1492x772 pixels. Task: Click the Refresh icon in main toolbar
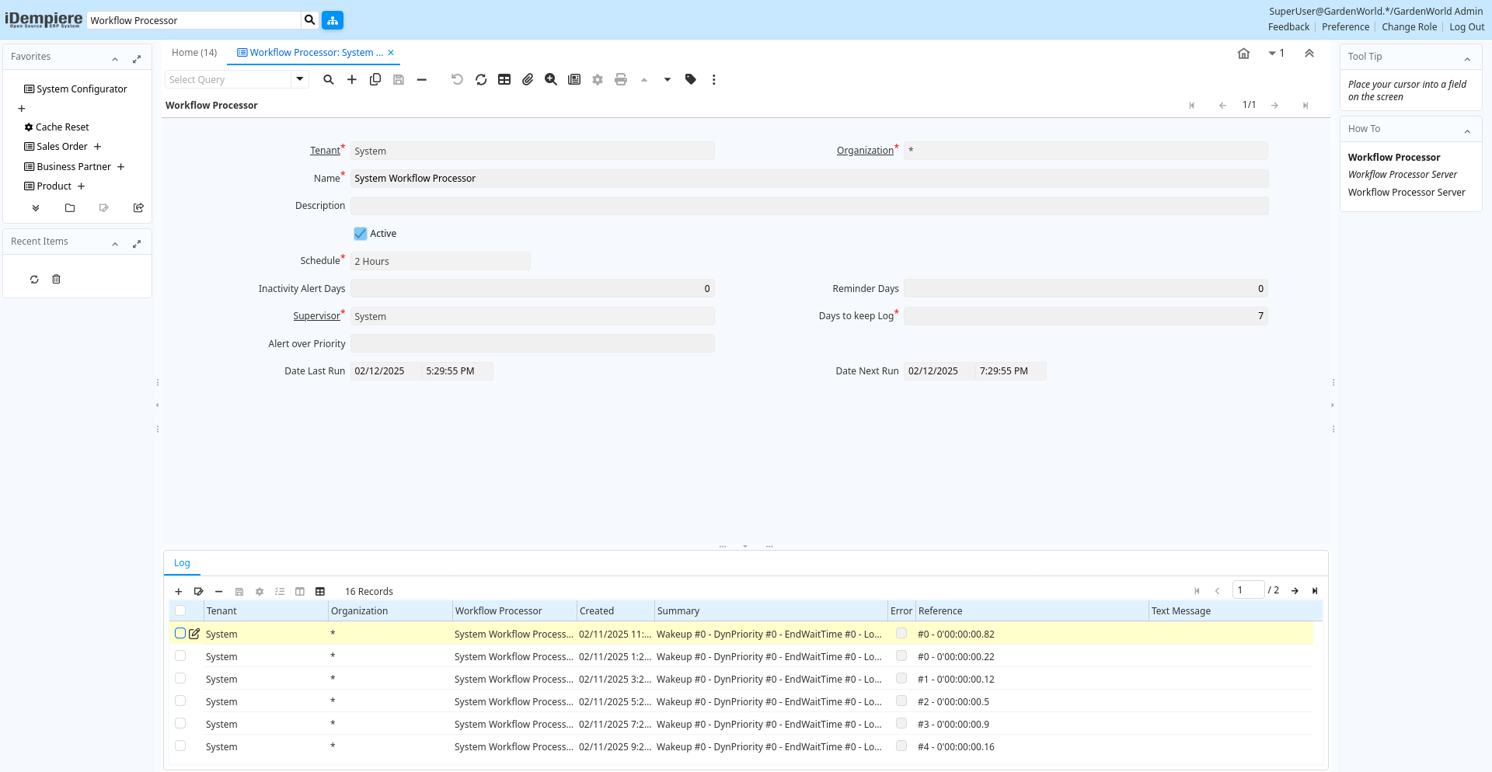click(x=481, y=79)
